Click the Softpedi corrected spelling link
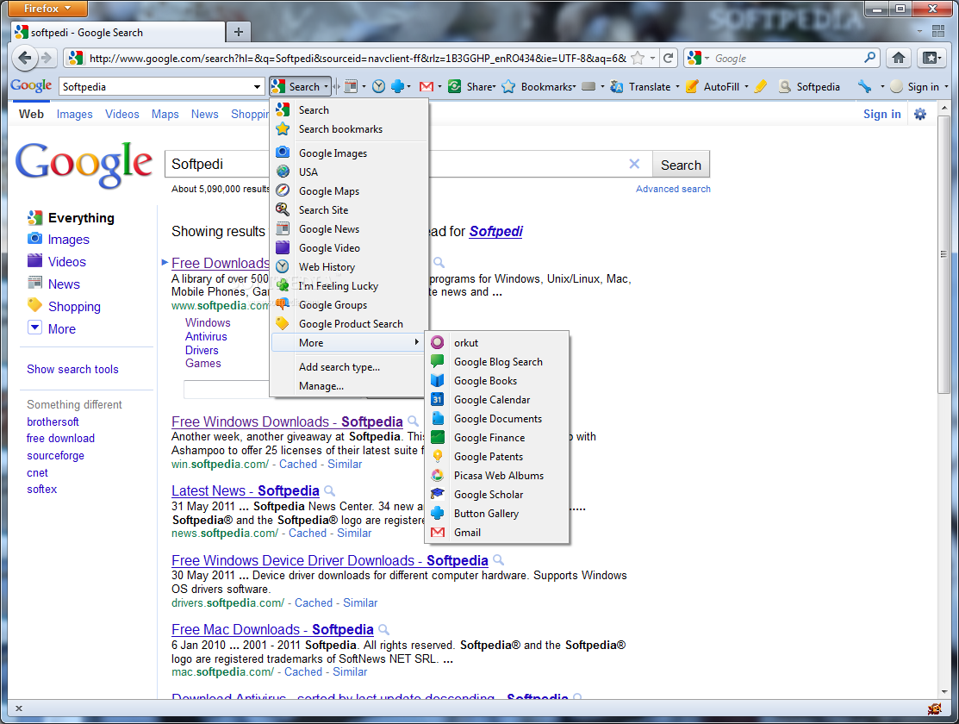The width and height of the screenshot is (959, 724). pos(496,231)
